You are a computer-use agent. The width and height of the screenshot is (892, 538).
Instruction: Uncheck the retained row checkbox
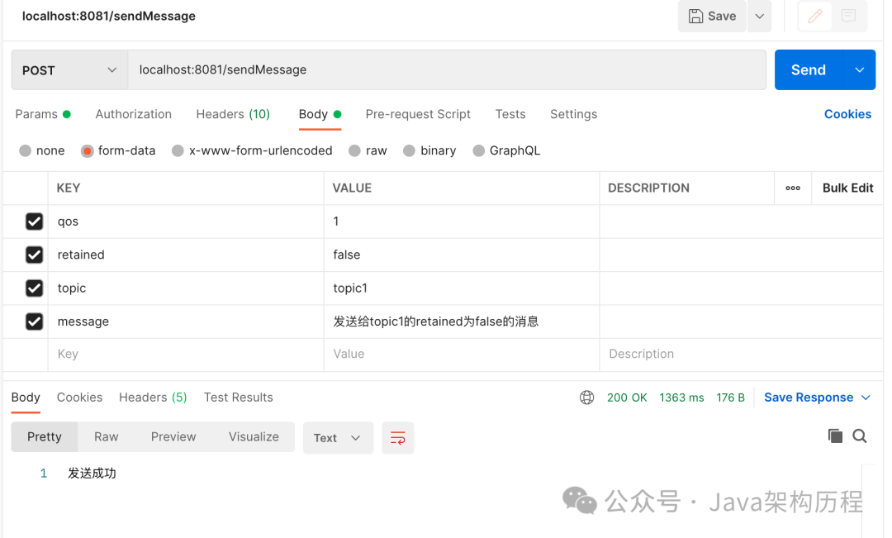(34, 255)
